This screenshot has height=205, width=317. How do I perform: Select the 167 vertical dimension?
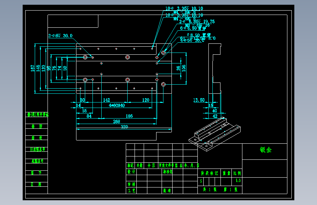click(x=32, y=68)
